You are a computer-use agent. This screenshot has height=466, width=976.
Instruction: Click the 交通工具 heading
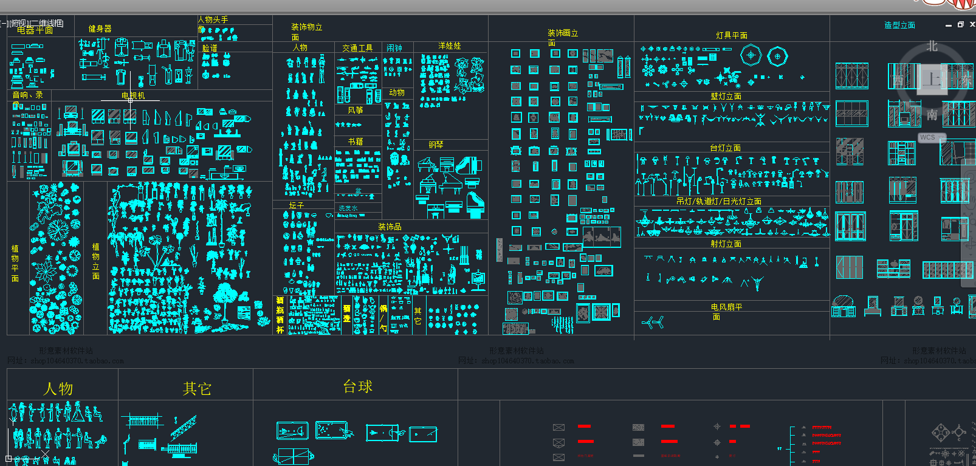click(357, 48)
